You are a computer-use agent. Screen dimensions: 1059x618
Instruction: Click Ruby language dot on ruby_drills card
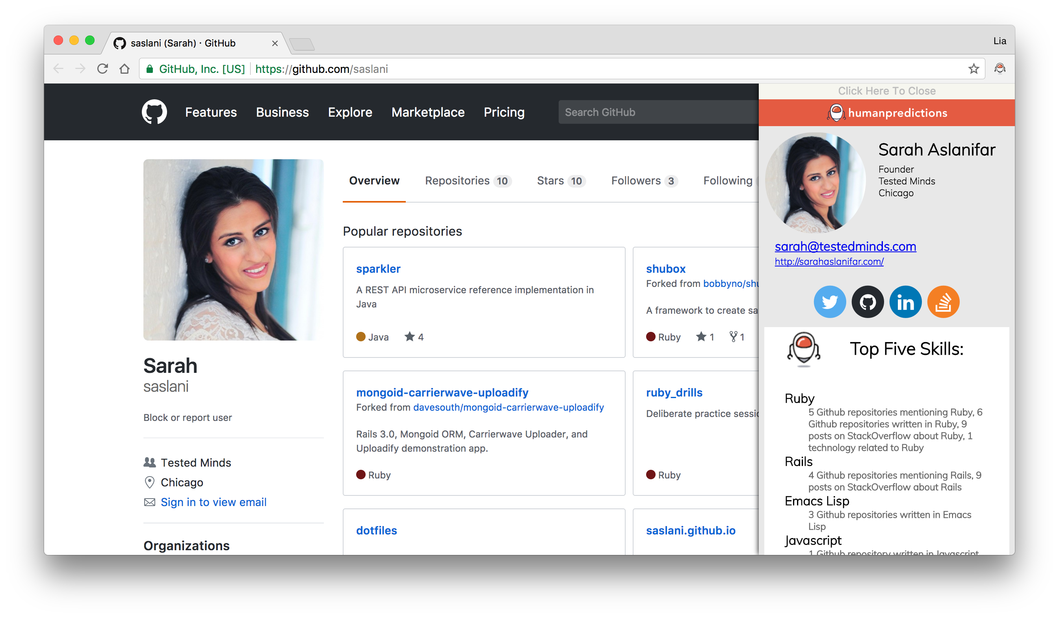point(650,475)
